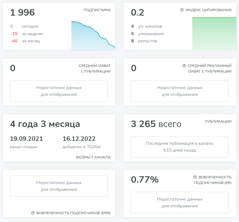Click the 4 уп. каналов row
Screen dimensions: 239x222
tap(146, 26)
